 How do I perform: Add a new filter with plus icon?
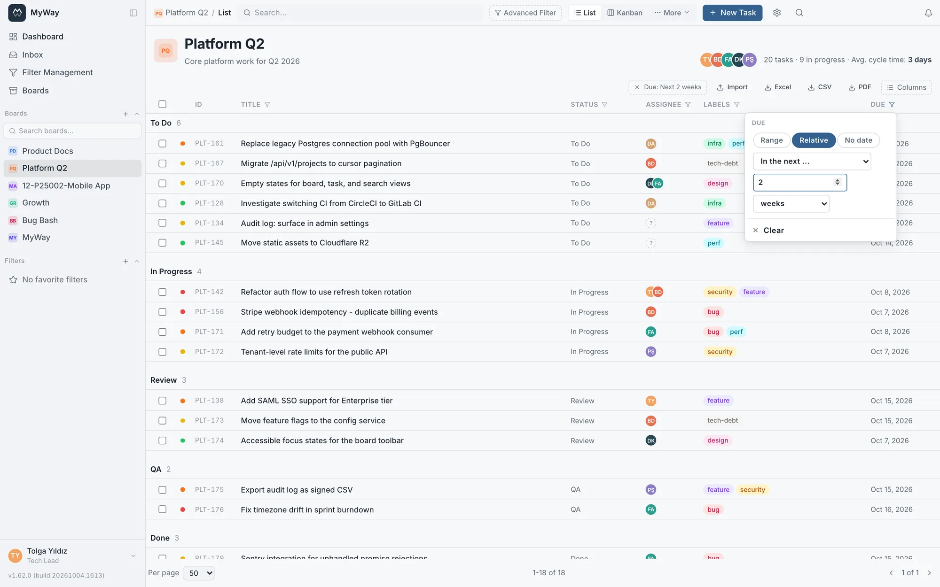[x=125, y=261]
